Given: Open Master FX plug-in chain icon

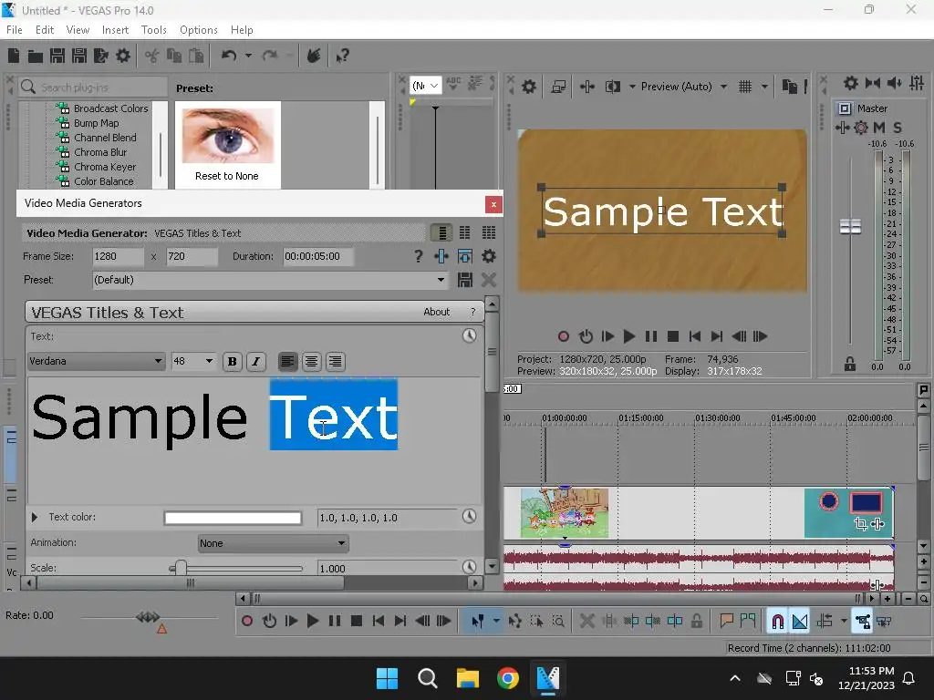Looking at the screenshot, I should [842, 128].
